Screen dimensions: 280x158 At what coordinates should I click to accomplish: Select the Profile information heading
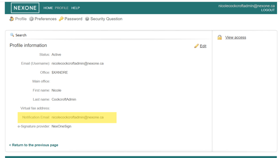tap(28, 45)
